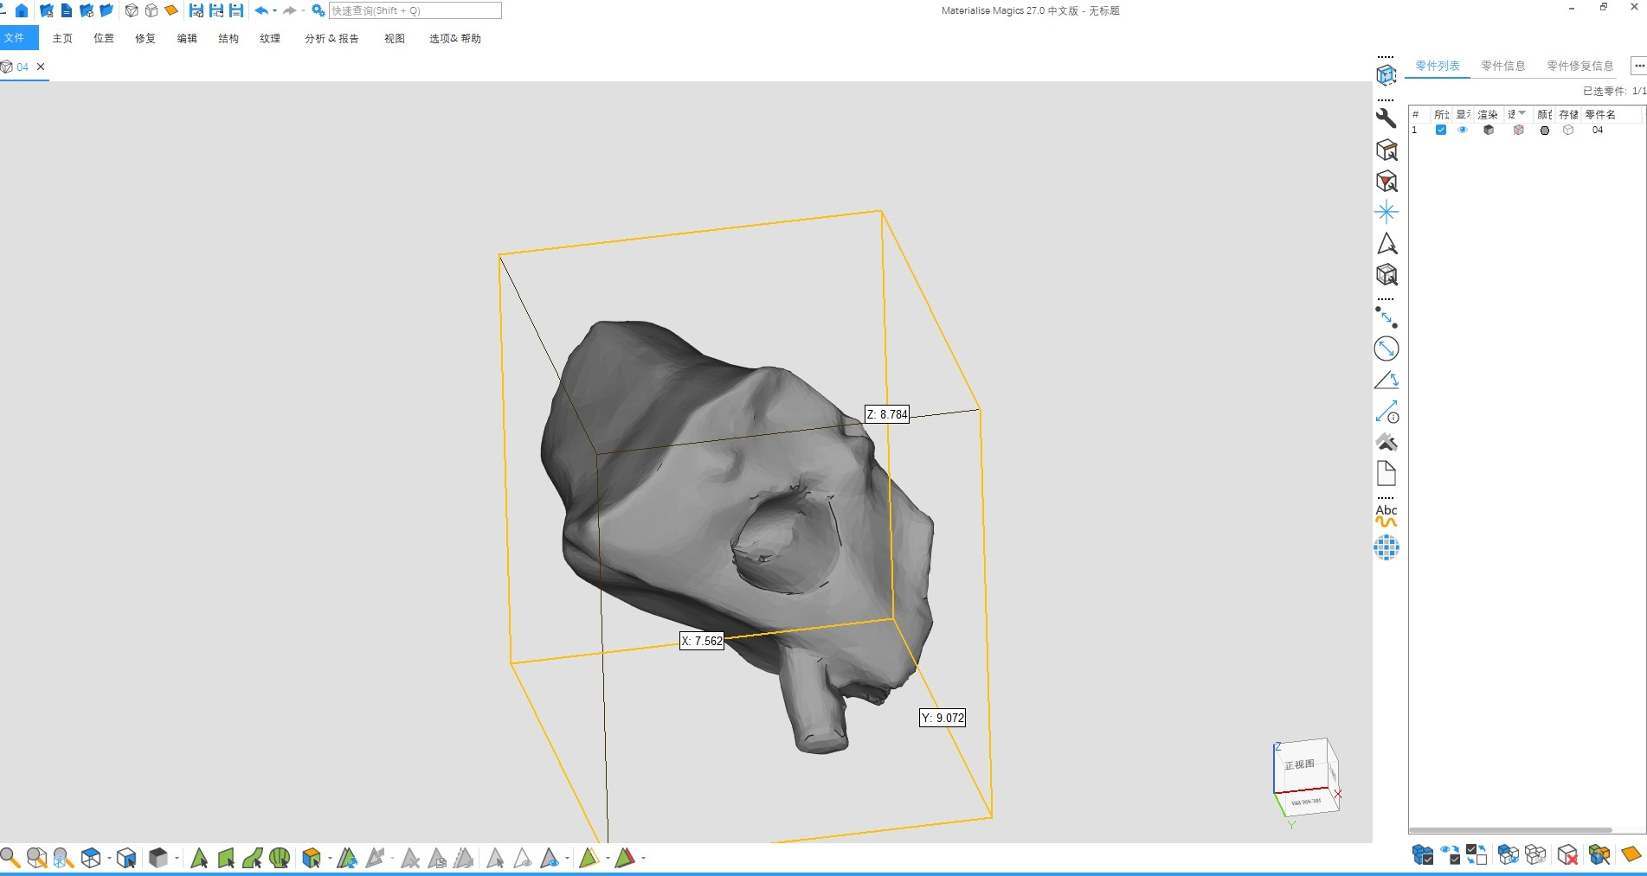The height and width of the screenshot is (876, 1647).
Task: Open dropdown beside green and red triangle icon
Action: (x=643, y=858)
